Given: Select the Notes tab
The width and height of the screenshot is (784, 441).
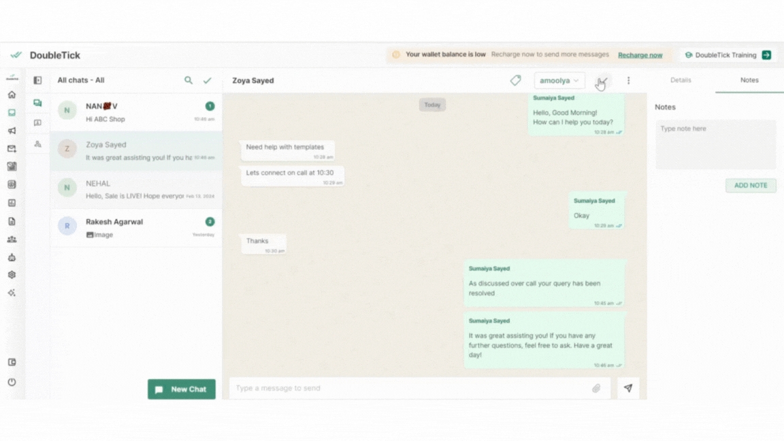Looking at the screenshot, I should click(749, 80).
